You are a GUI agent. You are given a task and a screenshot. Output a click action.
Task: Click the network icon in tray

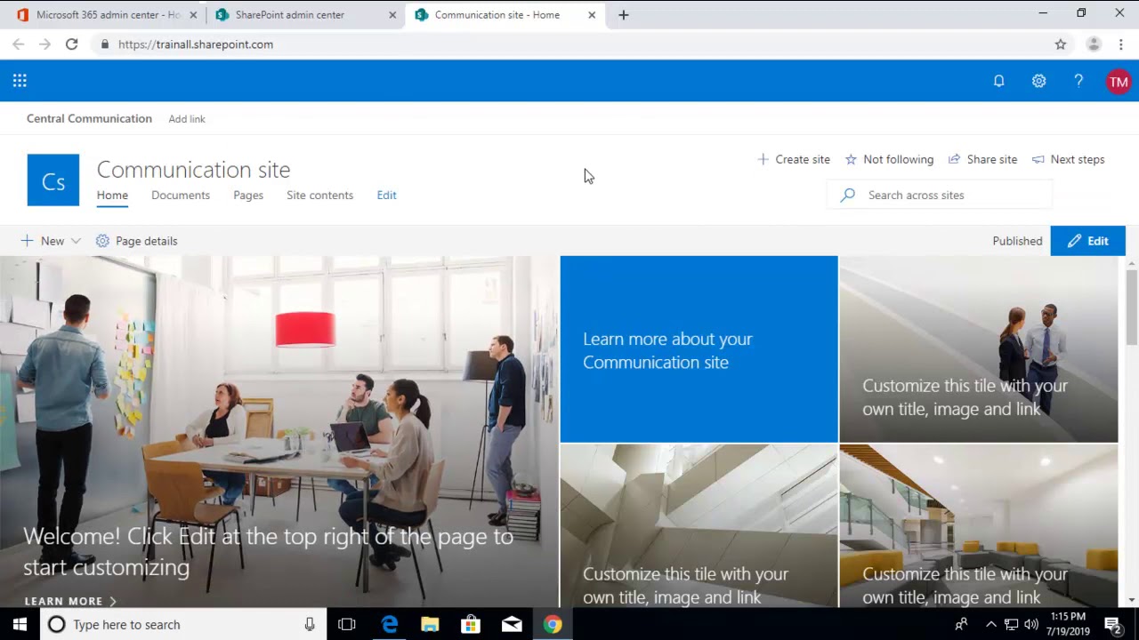[x=1011, y=624]
